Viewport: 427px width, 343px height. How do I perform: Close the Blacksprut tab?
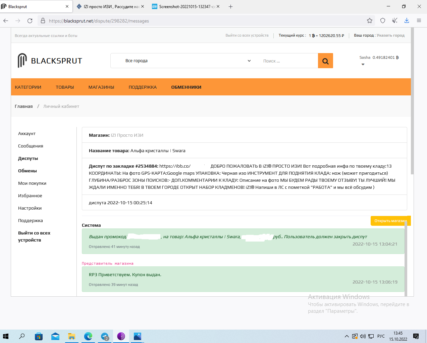pyautogui.click(x=67, y=6)
